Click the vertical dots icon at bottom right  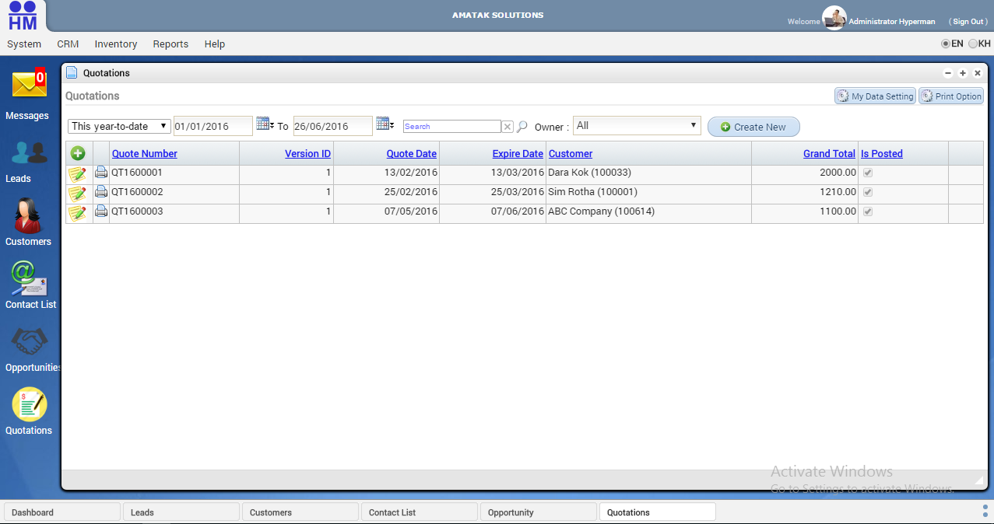click(x=985, y=510)
